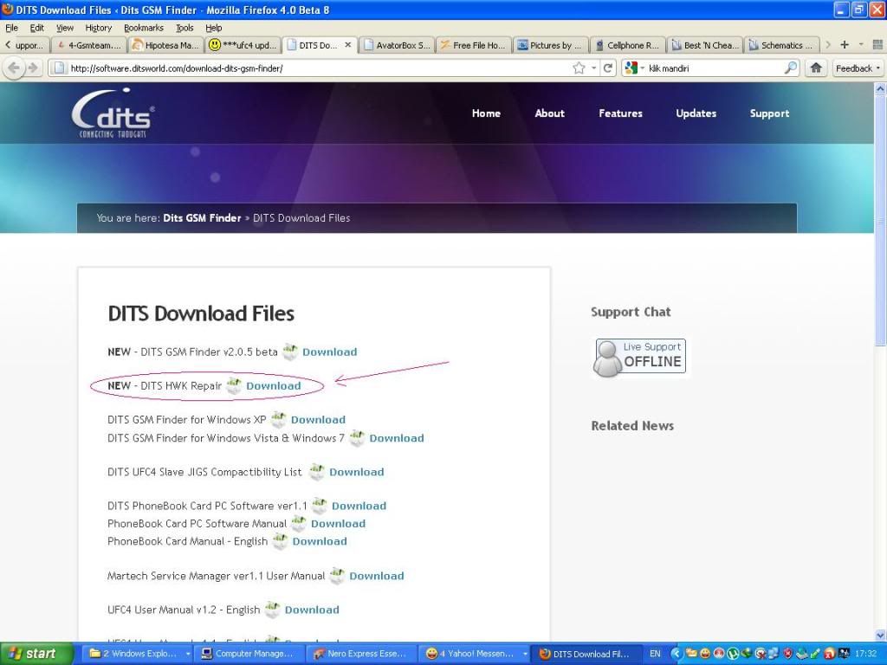Screen dimensions: 887x665
Task: Switch to the Cellphone R... tab
Action: tap(627, 45)
